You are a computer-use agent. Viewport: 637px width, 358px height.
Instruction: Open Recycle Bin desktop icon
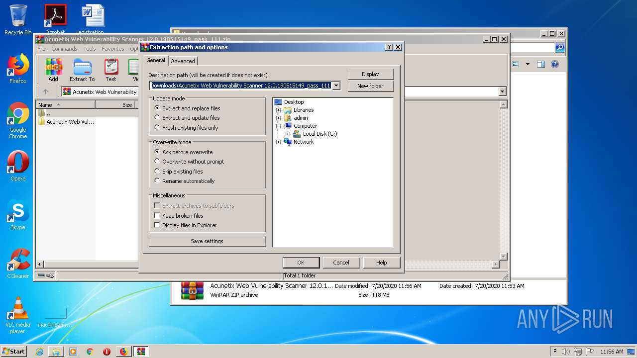[18, 20]
